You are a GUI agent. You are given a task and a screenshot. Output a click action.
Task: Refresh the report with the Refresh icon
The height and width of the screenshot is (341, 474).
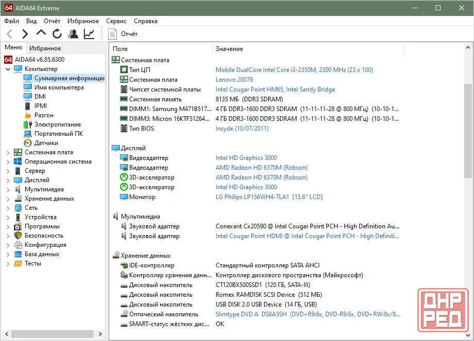coord(57,34)
